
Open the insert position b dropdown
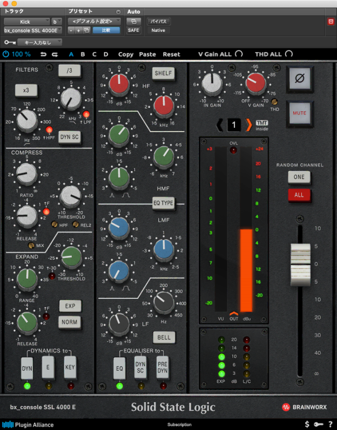57,22
